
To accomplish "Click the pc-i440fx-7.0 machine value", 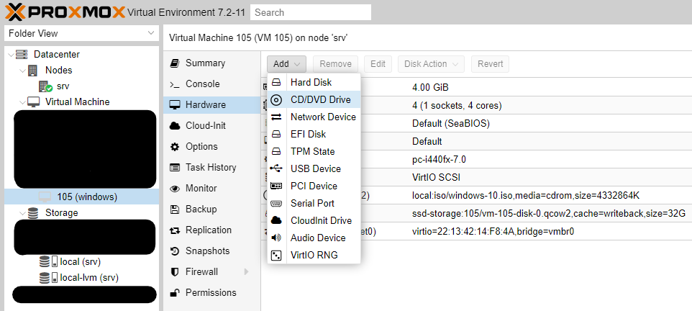I will tap(439, 160).
